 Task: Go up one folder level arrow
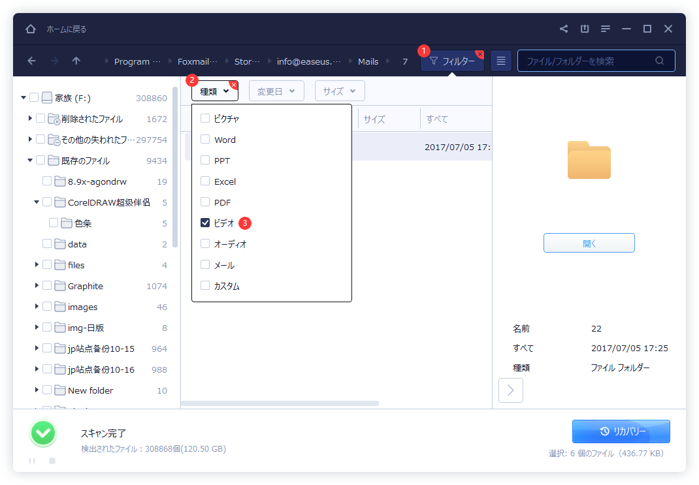(76, 61)
